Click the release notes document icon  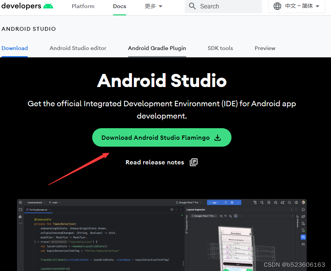point(194,162)
